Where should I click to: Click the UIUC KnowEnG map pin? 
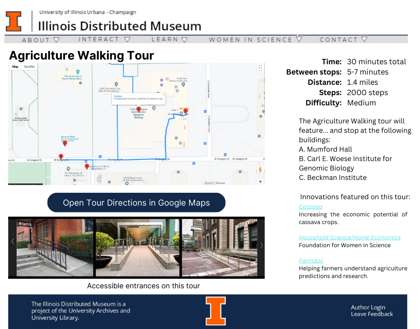[x=116, y=84]
